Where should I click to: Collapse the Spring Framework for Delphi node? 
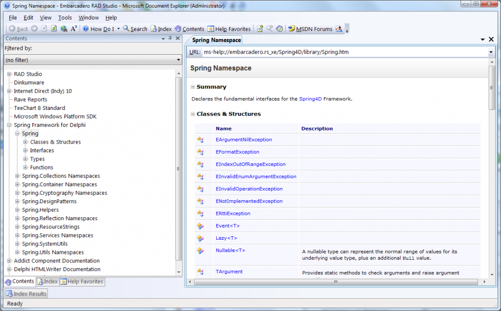pyautogui.click(x=10, y=125)
